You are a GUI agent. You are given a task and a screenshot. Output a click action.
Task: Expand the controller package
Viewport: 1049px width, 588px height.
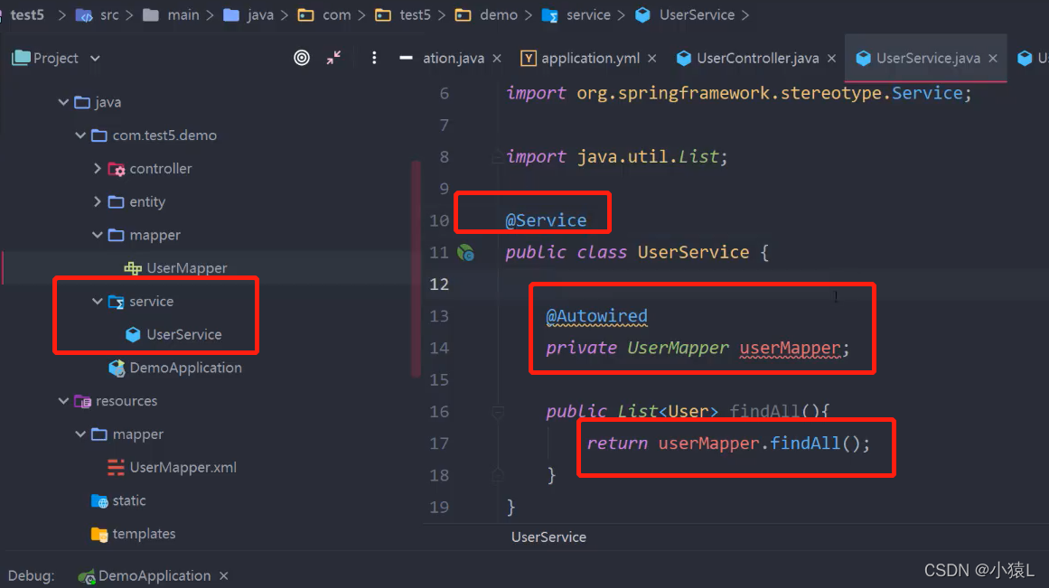pos(97,169)
